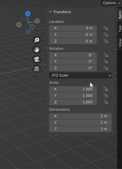
Task: Lock Rotation X with padlock icon
Action: pyautogui.click(x=106, y=55)
